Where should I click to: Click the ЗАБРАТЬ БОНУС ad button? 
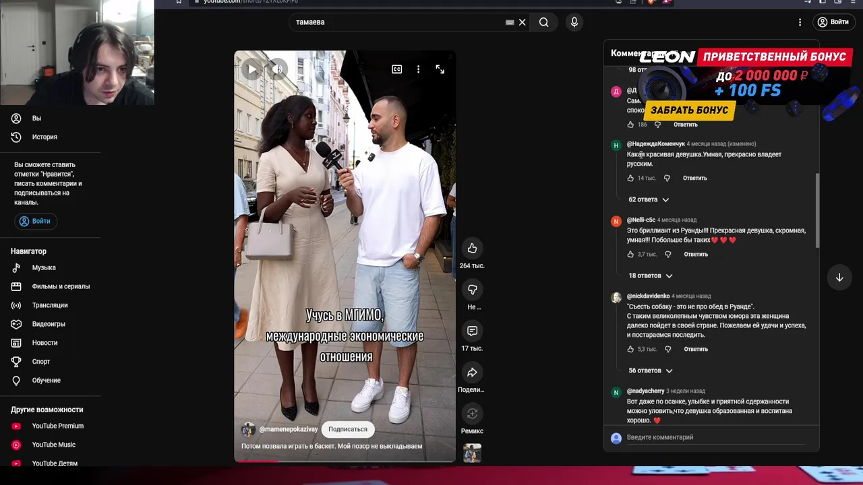(x=689, y=110)
